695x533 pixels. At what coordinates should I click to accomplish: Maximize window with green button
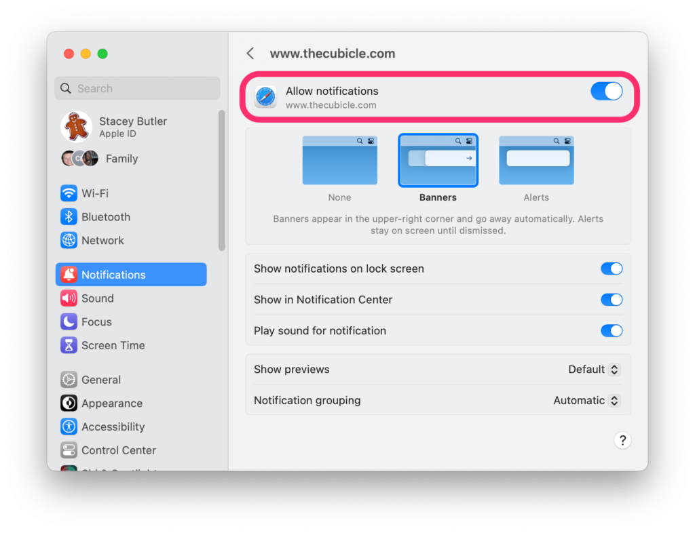(102, 54)
